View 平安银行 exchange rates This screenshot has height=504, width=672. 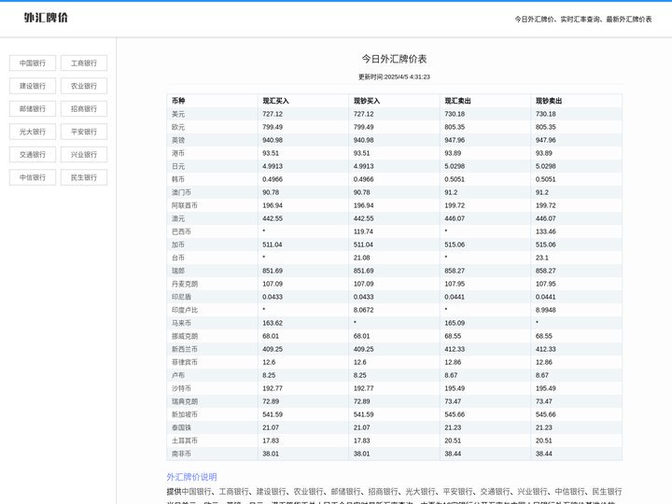point(84,132)
